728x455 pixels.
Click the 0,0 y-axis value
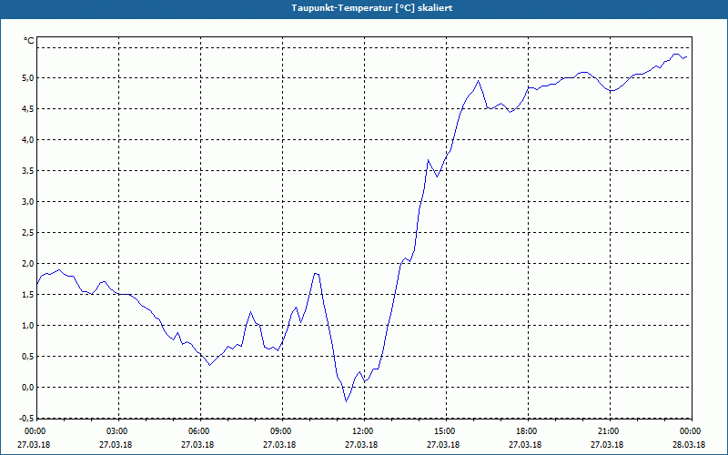pos(28,388)
